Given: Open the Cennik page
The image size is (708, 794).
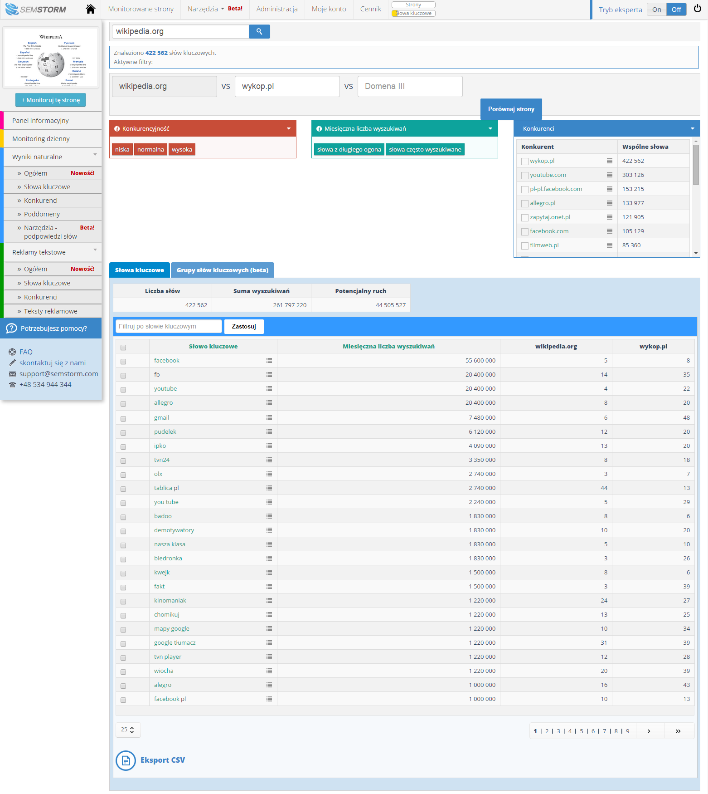Looking at the screenshot, I should tap(371, 9).
